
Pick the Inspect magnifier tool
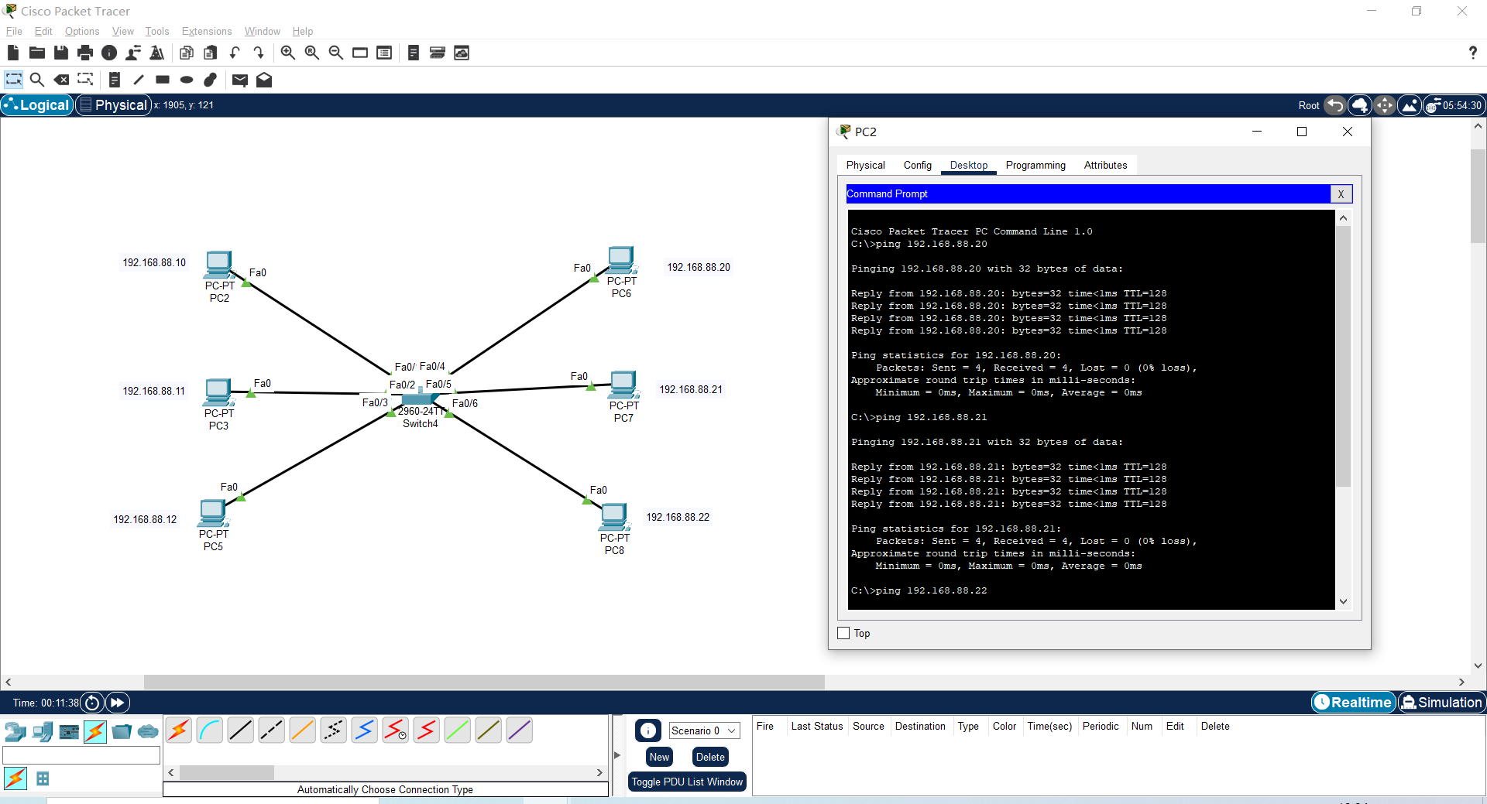(36, 80)
